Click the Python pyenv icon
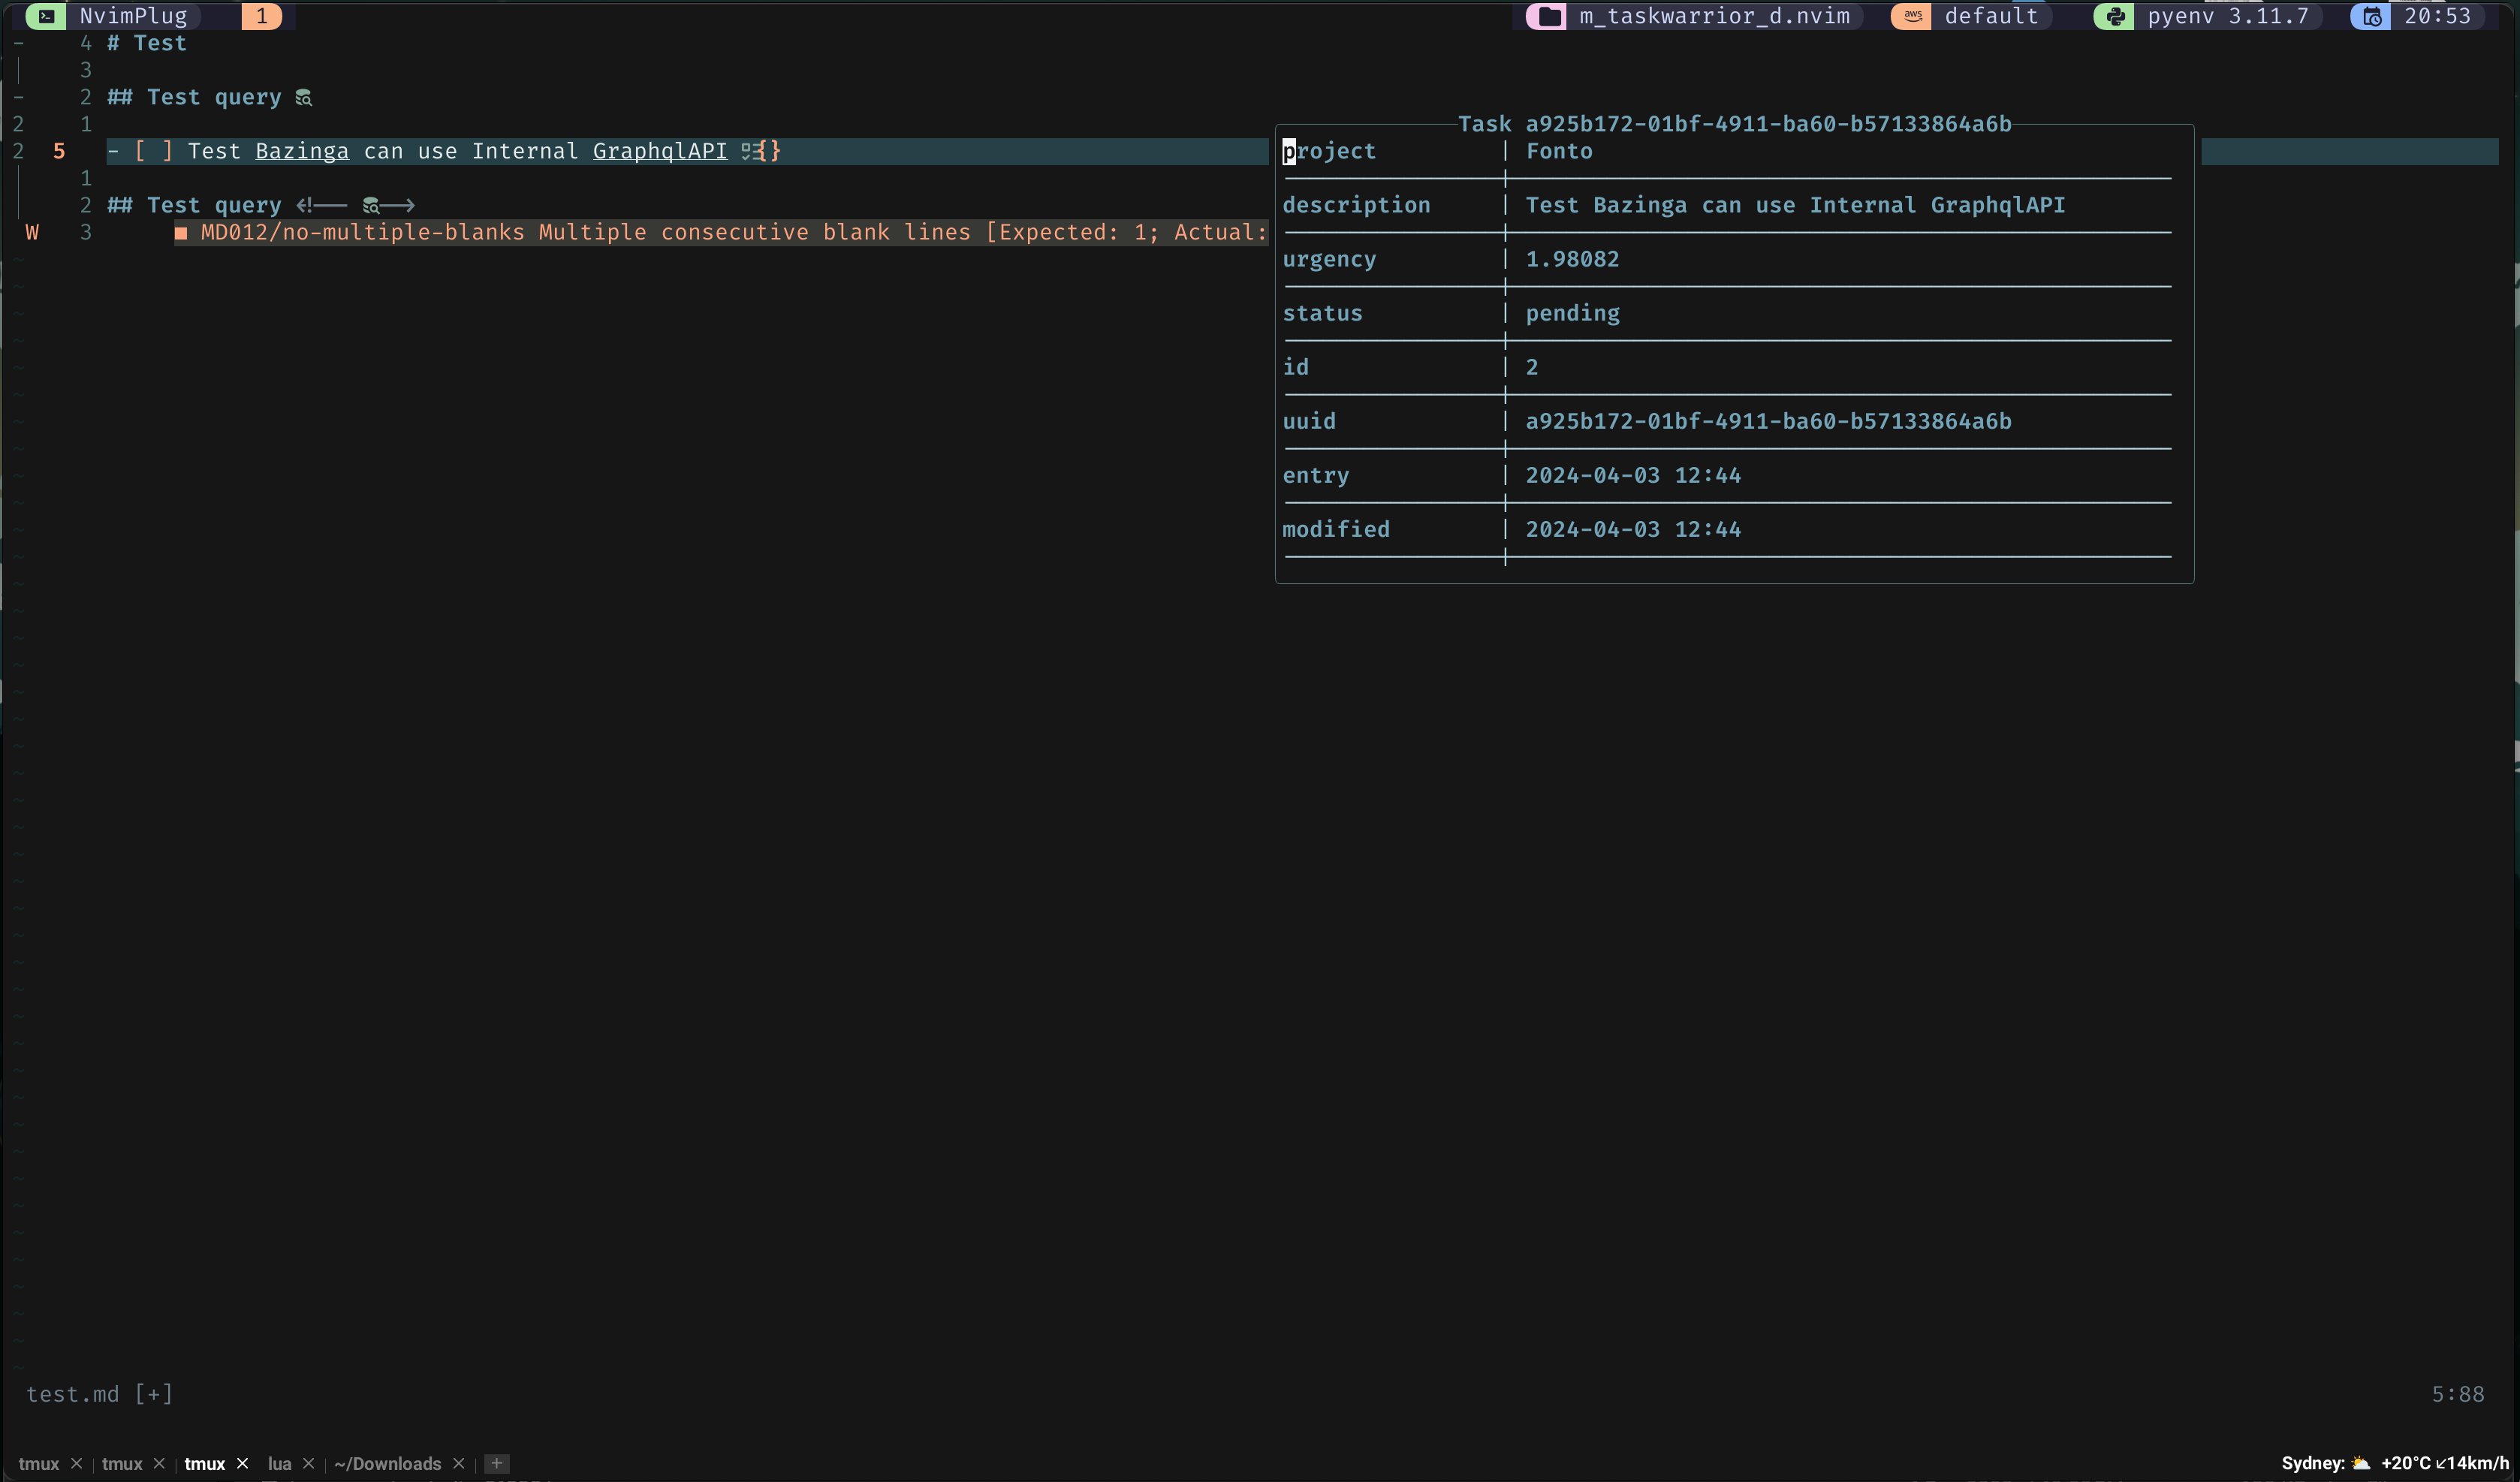The height and width of the screenshot is (1482, 2520). pyautogui.click(x=2115, y=16)
